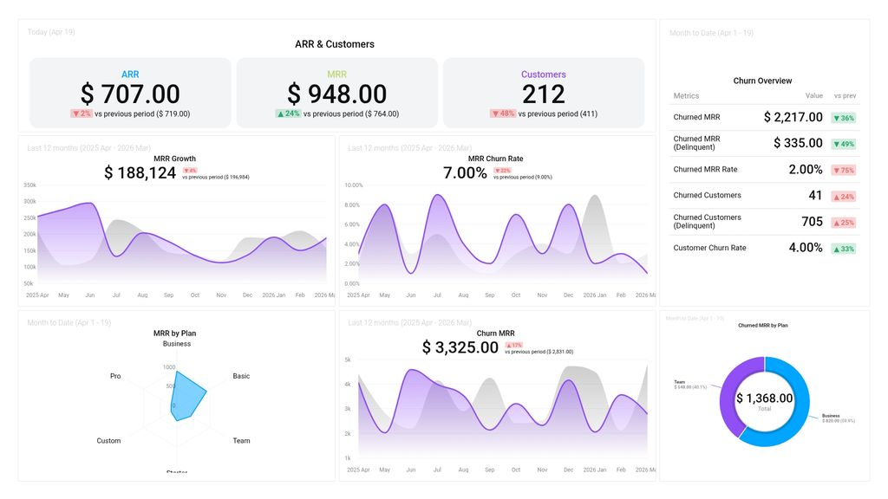This screenshot has height=499, width=888.
Task: Click the 36% decrease badge beside Churned MRR
Action: pos(844,117)
